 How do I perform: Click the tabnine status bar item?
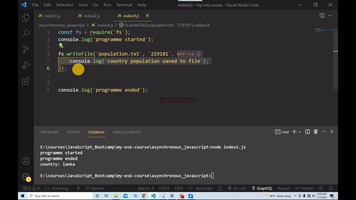(x=95, y=188)
